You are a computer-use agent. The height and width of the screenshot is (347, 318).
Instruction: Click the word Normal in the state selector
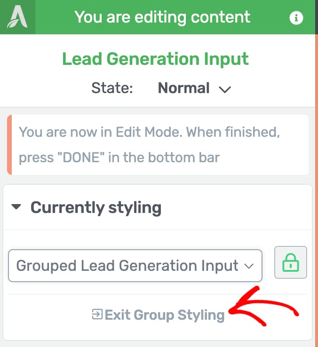[x=183, y=88]
